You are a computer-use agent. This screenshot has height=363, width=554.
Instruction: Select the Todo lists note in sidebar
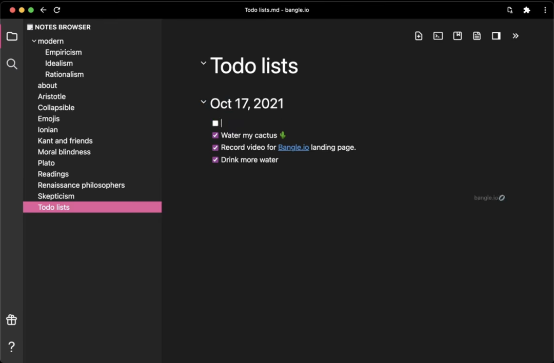click(92, 207)
